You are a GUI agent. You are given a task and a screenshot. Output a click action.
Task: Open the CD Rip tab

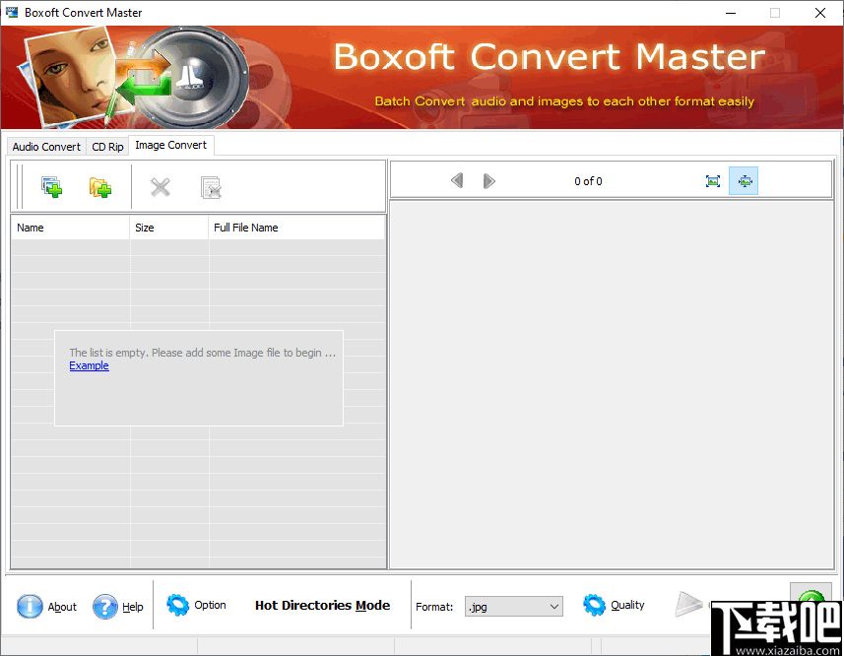tap(106, 146)
